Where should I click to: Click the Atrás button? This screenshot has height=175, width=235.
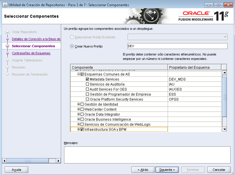coord(143,170)
